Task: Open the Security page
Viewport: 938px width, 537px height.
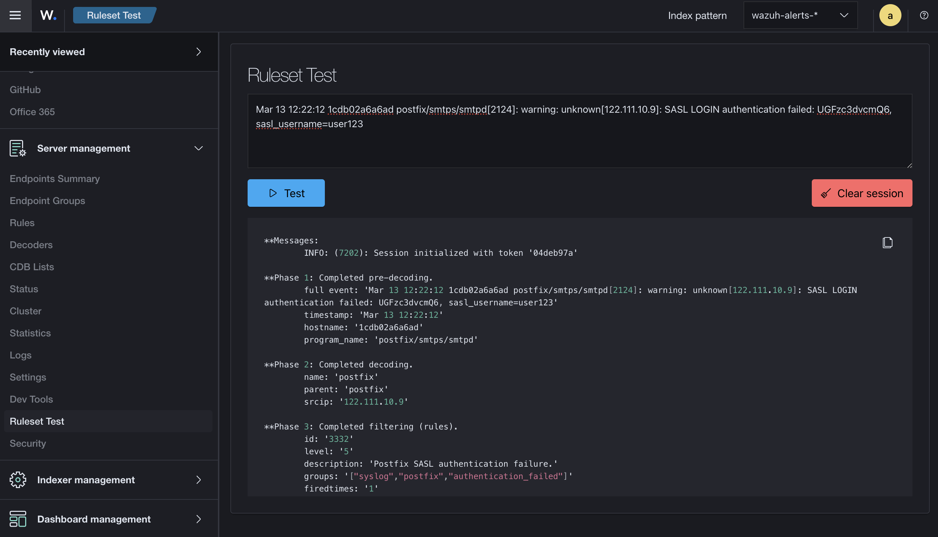Action: [28, 443]
